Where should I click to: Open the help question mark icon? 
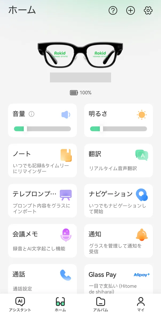(x=113, y=11)
